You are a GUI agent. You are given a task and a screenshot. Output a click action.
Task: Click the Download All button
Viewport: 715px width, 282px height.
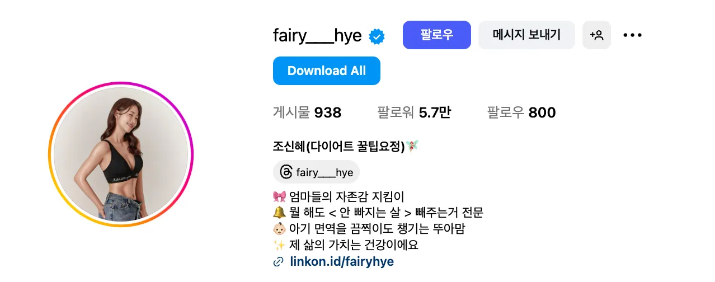pyautogui.click(x=327, y=71)
